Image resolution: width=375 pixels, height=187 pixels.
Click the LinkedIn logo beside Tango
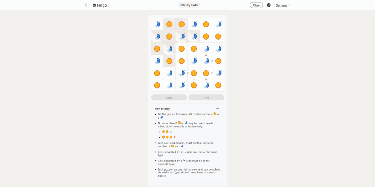coord(94,5)
